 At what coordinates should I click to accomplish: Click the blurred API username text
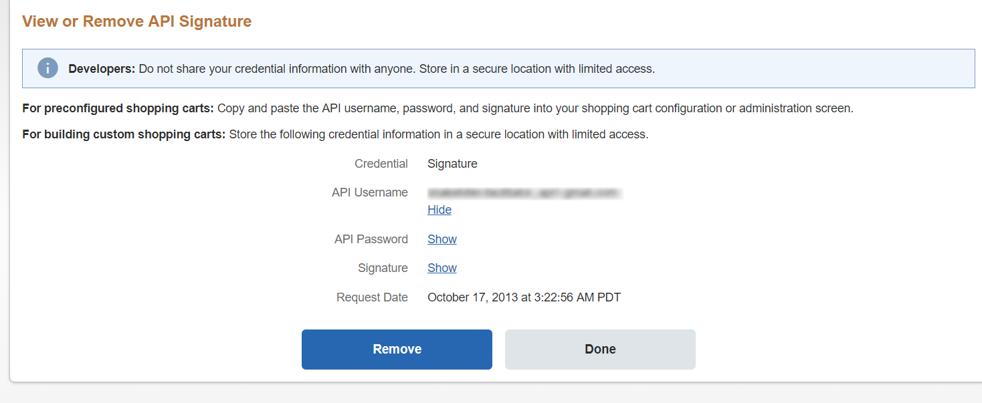524,192
